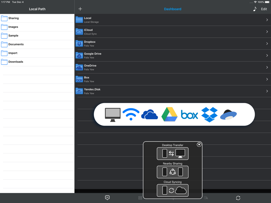This screenshot has width=271, height=203.
Task: Expand the OneDrive row chevron
Action: click(x=267, y=67)
